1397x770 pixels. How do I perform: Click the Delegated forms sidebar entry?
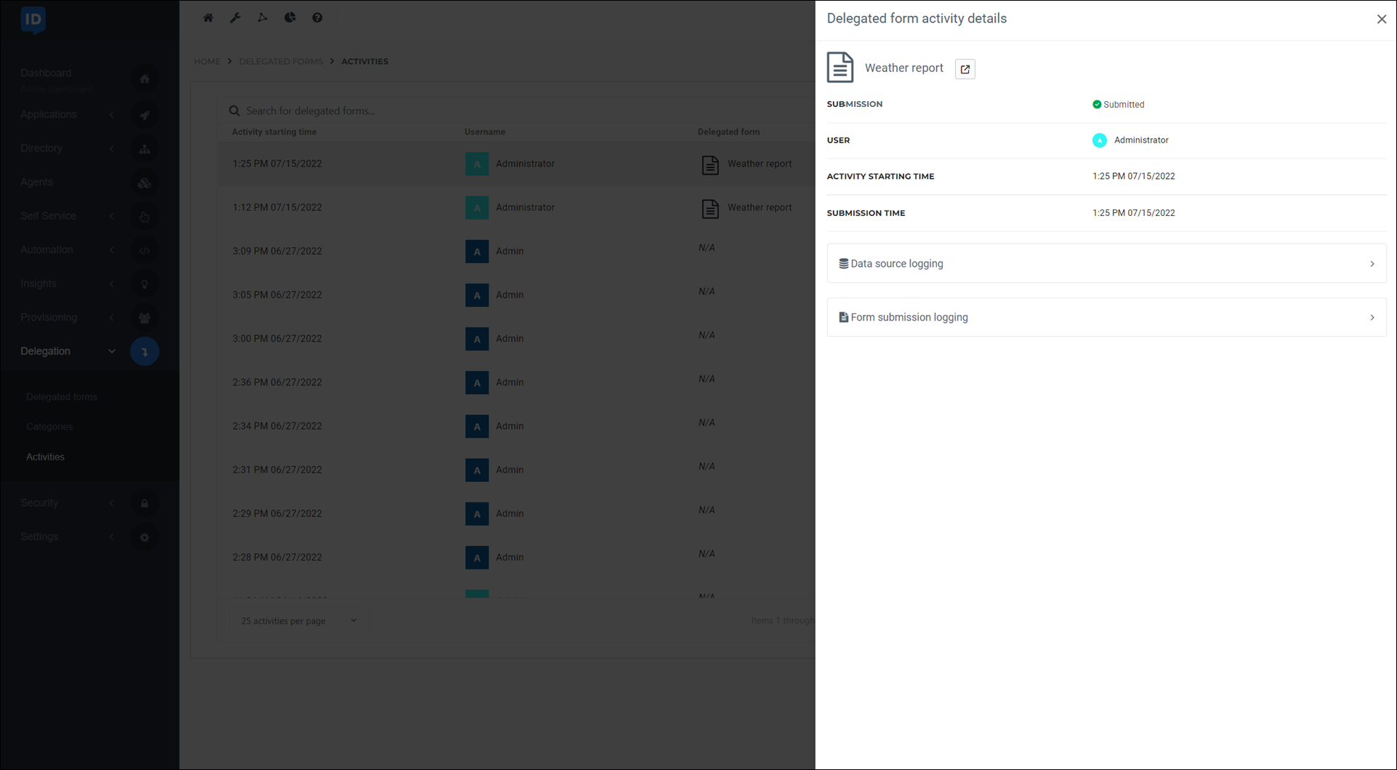62,396
